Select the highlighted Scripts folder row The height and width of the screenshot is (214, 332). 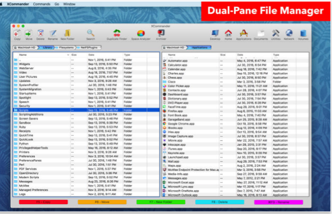coord(86,110)
